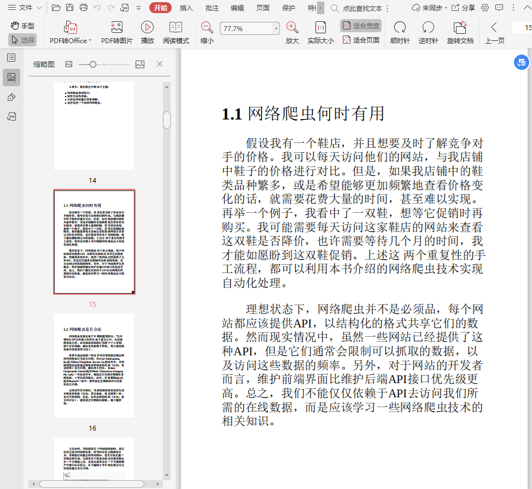Screen dimensions: 532x489
Task: Toggle the 适合页面 fit page option
Action: [x=361, y=40]
